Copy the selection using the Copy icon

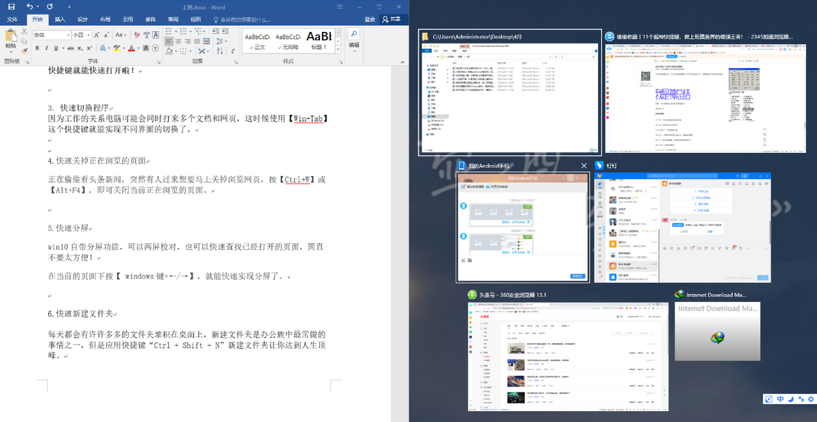tap(25, 41)
